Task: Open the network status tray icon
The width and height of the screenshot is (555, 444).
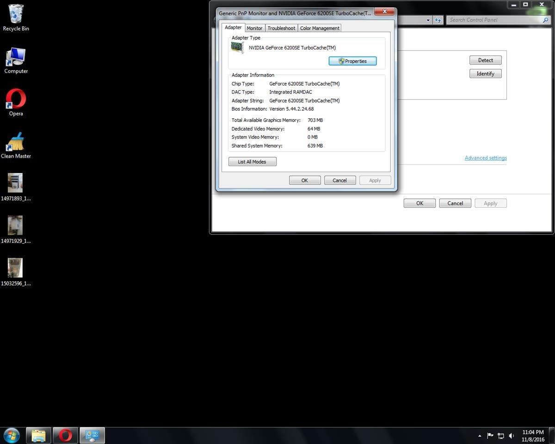Action: (x=501, y=436)
